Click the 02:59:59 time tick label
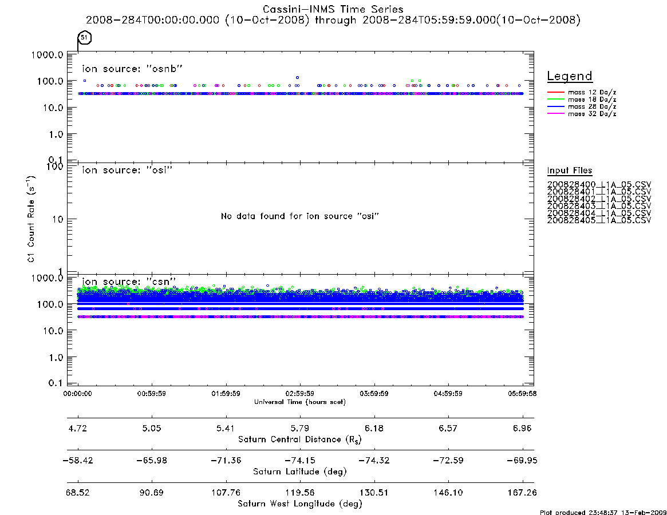 tap(300, 394)
